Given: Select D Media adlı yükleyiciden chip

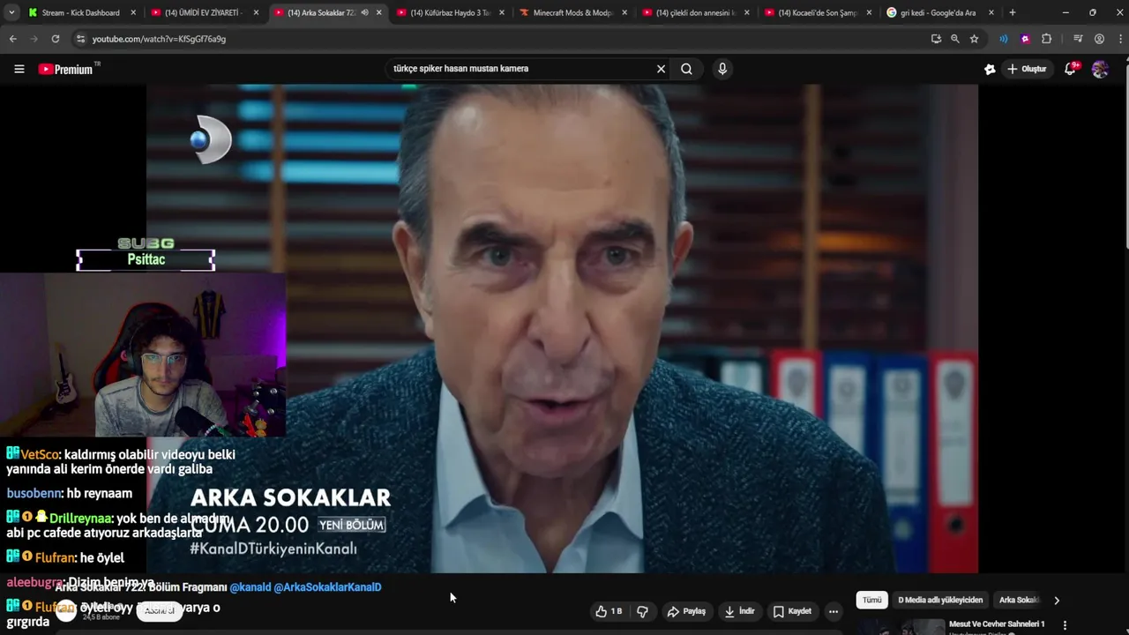Looking at the screenshot, I should [x=940, y=601].
